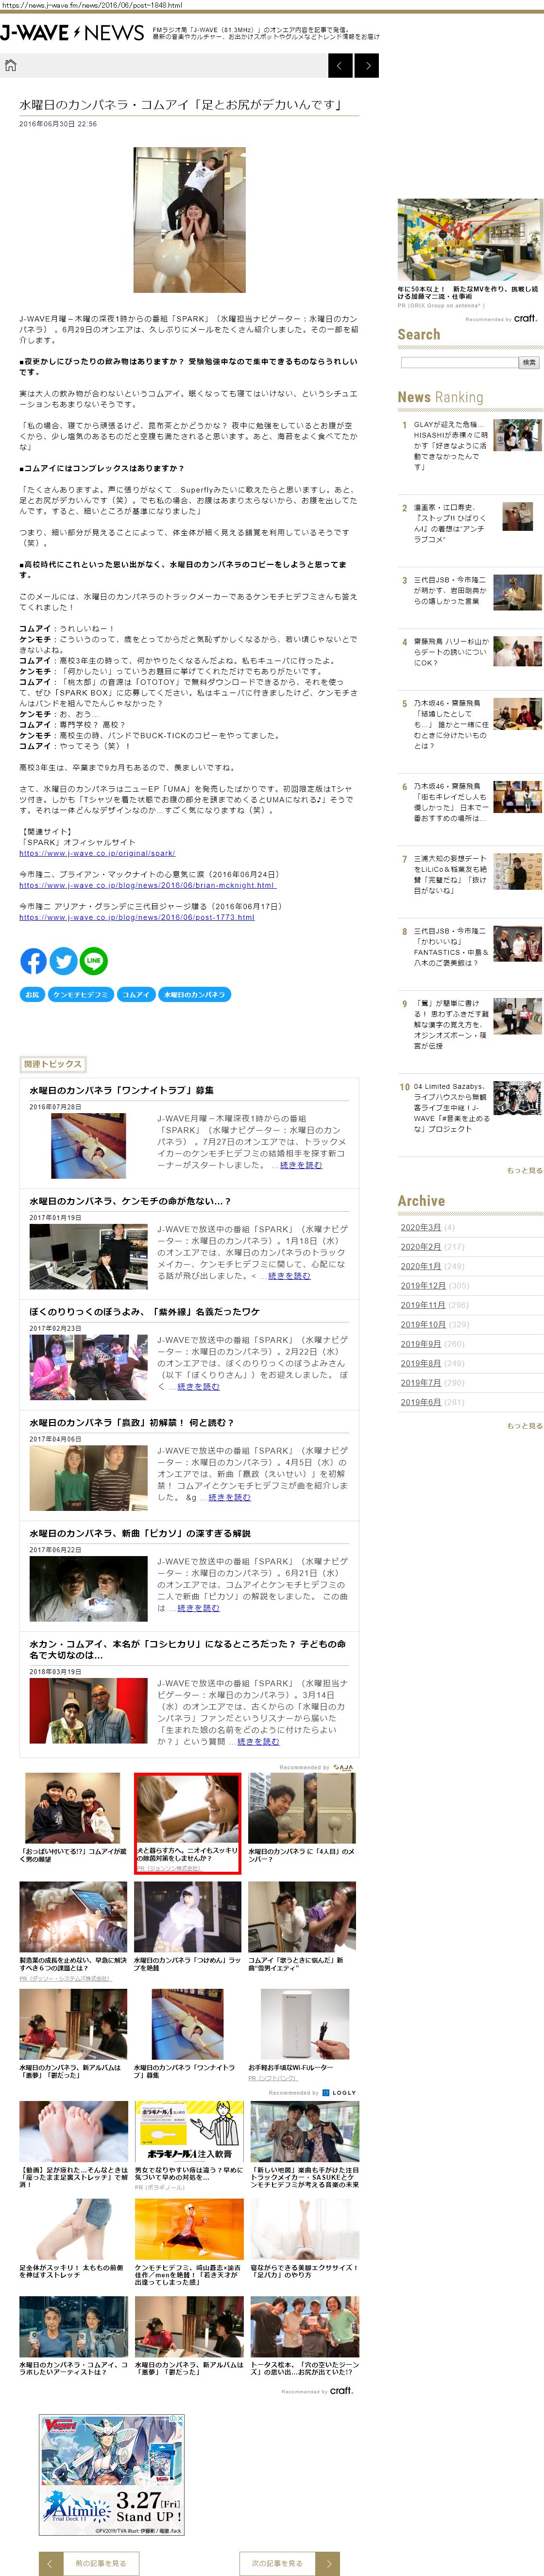Click the J-WAVE NEWS logo
The width and height of the screenshot is (544, 2576).
pyautogui.click(x=73, y=33)
